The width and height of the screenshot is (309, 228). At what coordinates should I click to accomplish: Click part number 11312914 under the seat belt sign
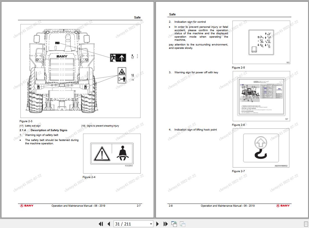coord(129,166)
